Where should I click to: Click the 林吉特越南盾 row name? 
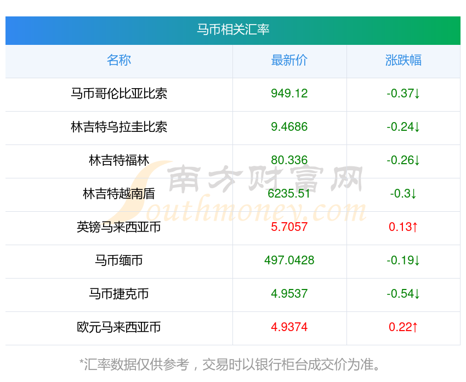[119, 194]
